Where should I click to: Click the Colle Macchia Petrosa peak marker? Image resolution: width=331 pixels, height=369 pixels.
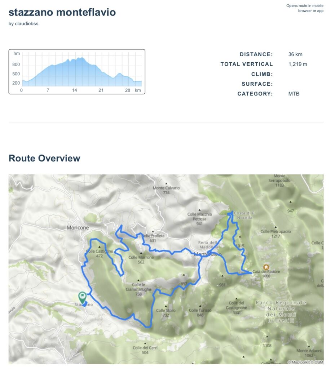[x=200, y=209]
